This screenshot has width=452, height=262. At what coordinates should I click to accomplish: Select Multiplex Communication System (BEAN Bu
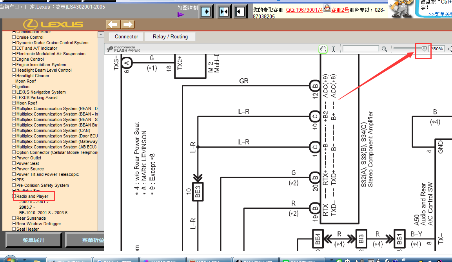pos(57,125)
